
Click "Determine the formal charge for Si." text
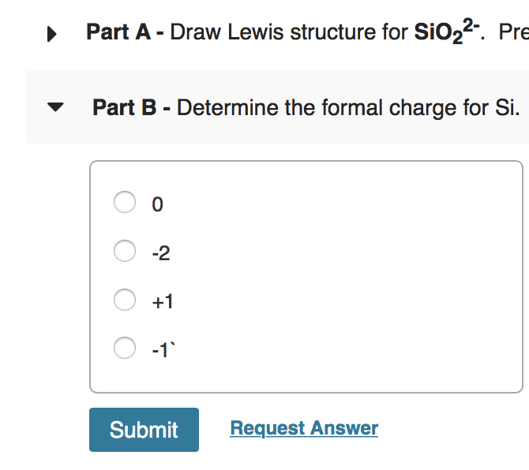point(348,107)
